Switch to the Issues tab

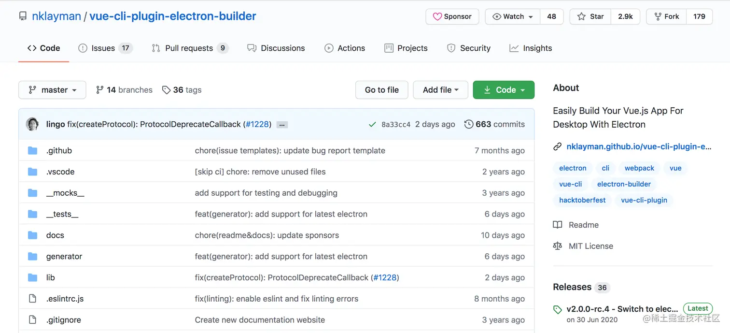105,48
